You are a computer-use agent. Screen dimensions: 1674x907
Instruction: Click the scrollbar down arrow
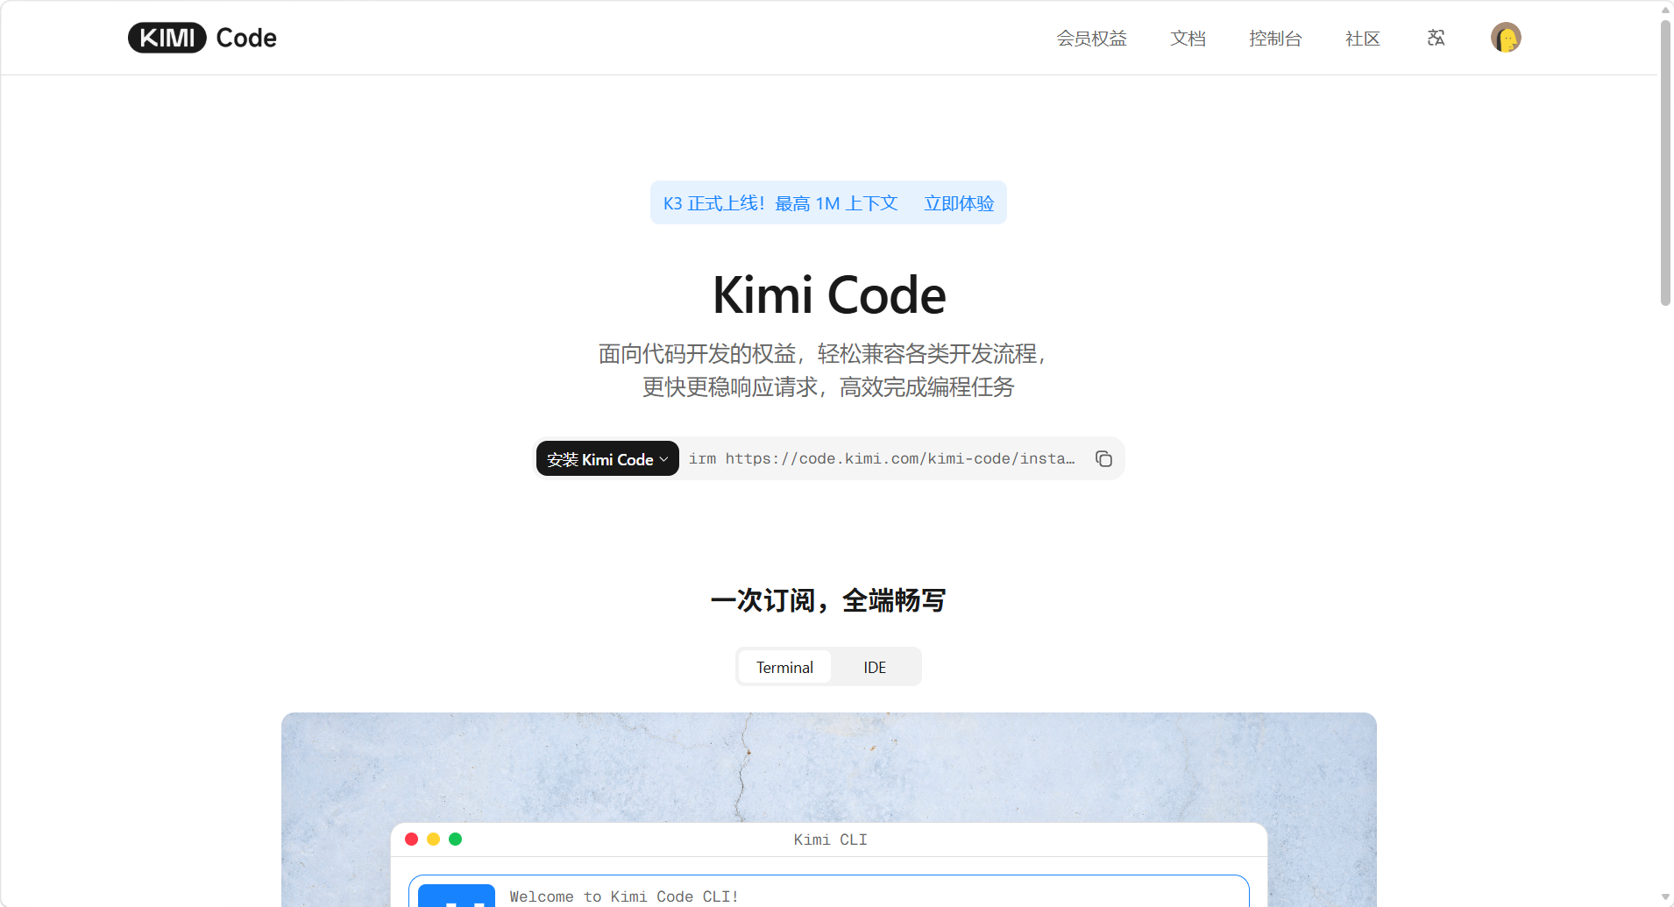click(1665, 897)
